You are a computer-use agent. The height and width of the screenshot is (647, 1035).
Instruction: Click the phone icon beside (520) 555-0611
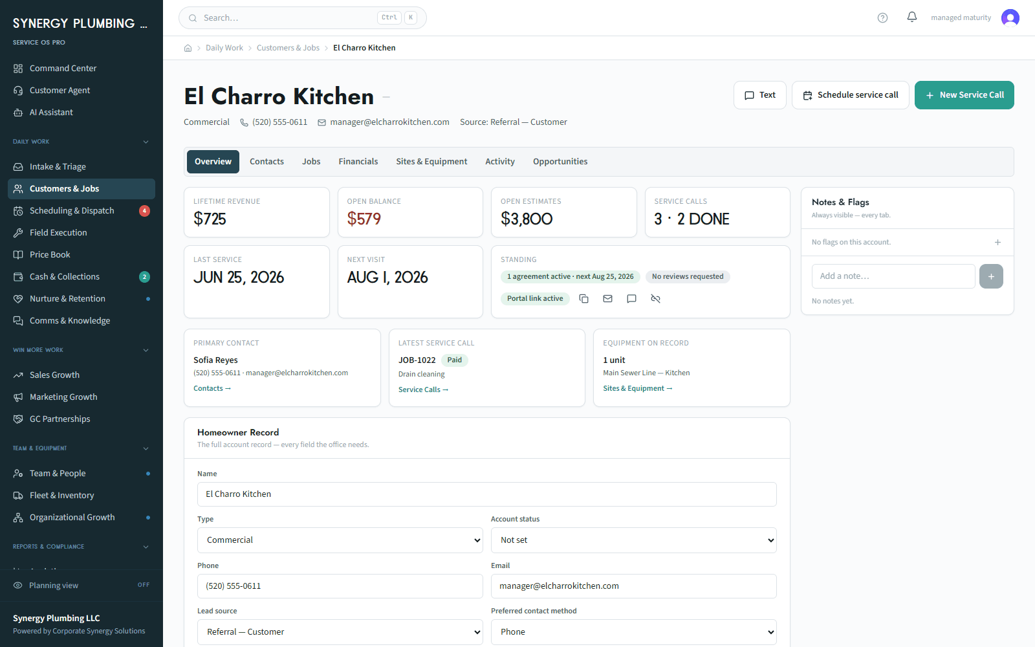coord(244,122)
